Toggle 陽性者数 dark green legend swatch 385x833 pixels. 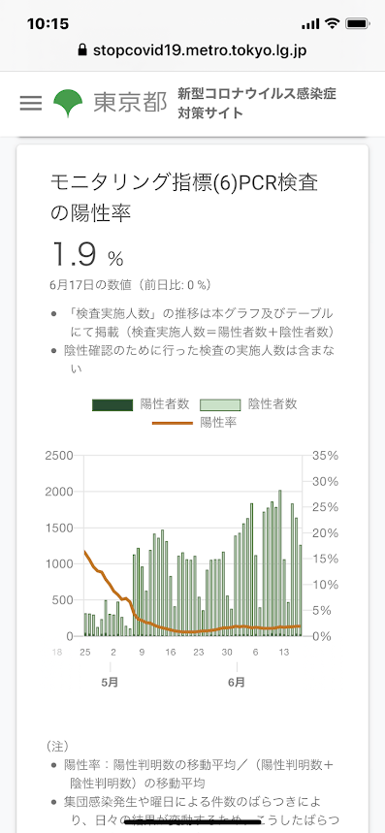(x=112, y=405)
